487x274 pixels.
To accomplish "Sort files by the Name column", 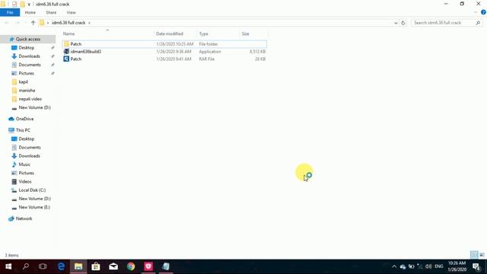I will pyautogui.click(x=107, y=33).
